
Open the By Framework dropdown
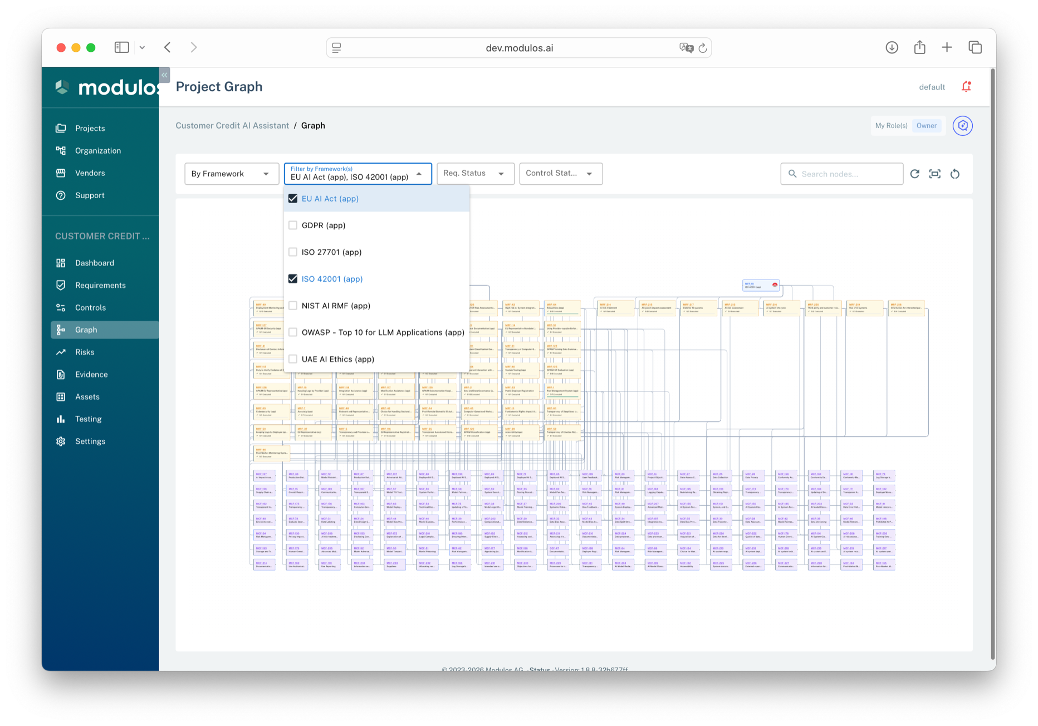coord(231,174)
